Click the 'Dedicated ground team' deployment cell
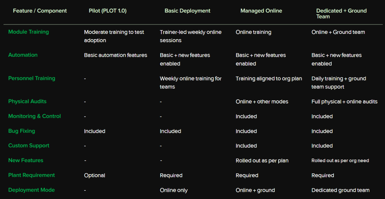The image size is (385, 199). (341, 190)
